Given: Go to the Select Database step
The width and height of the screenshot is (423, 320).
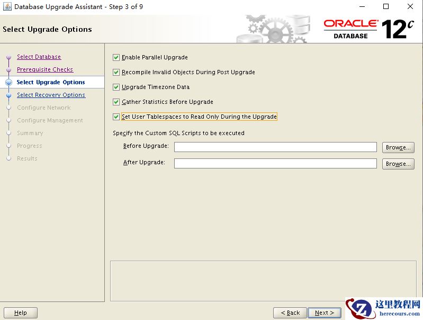Looking at the screenshot, I should point(39,57).
